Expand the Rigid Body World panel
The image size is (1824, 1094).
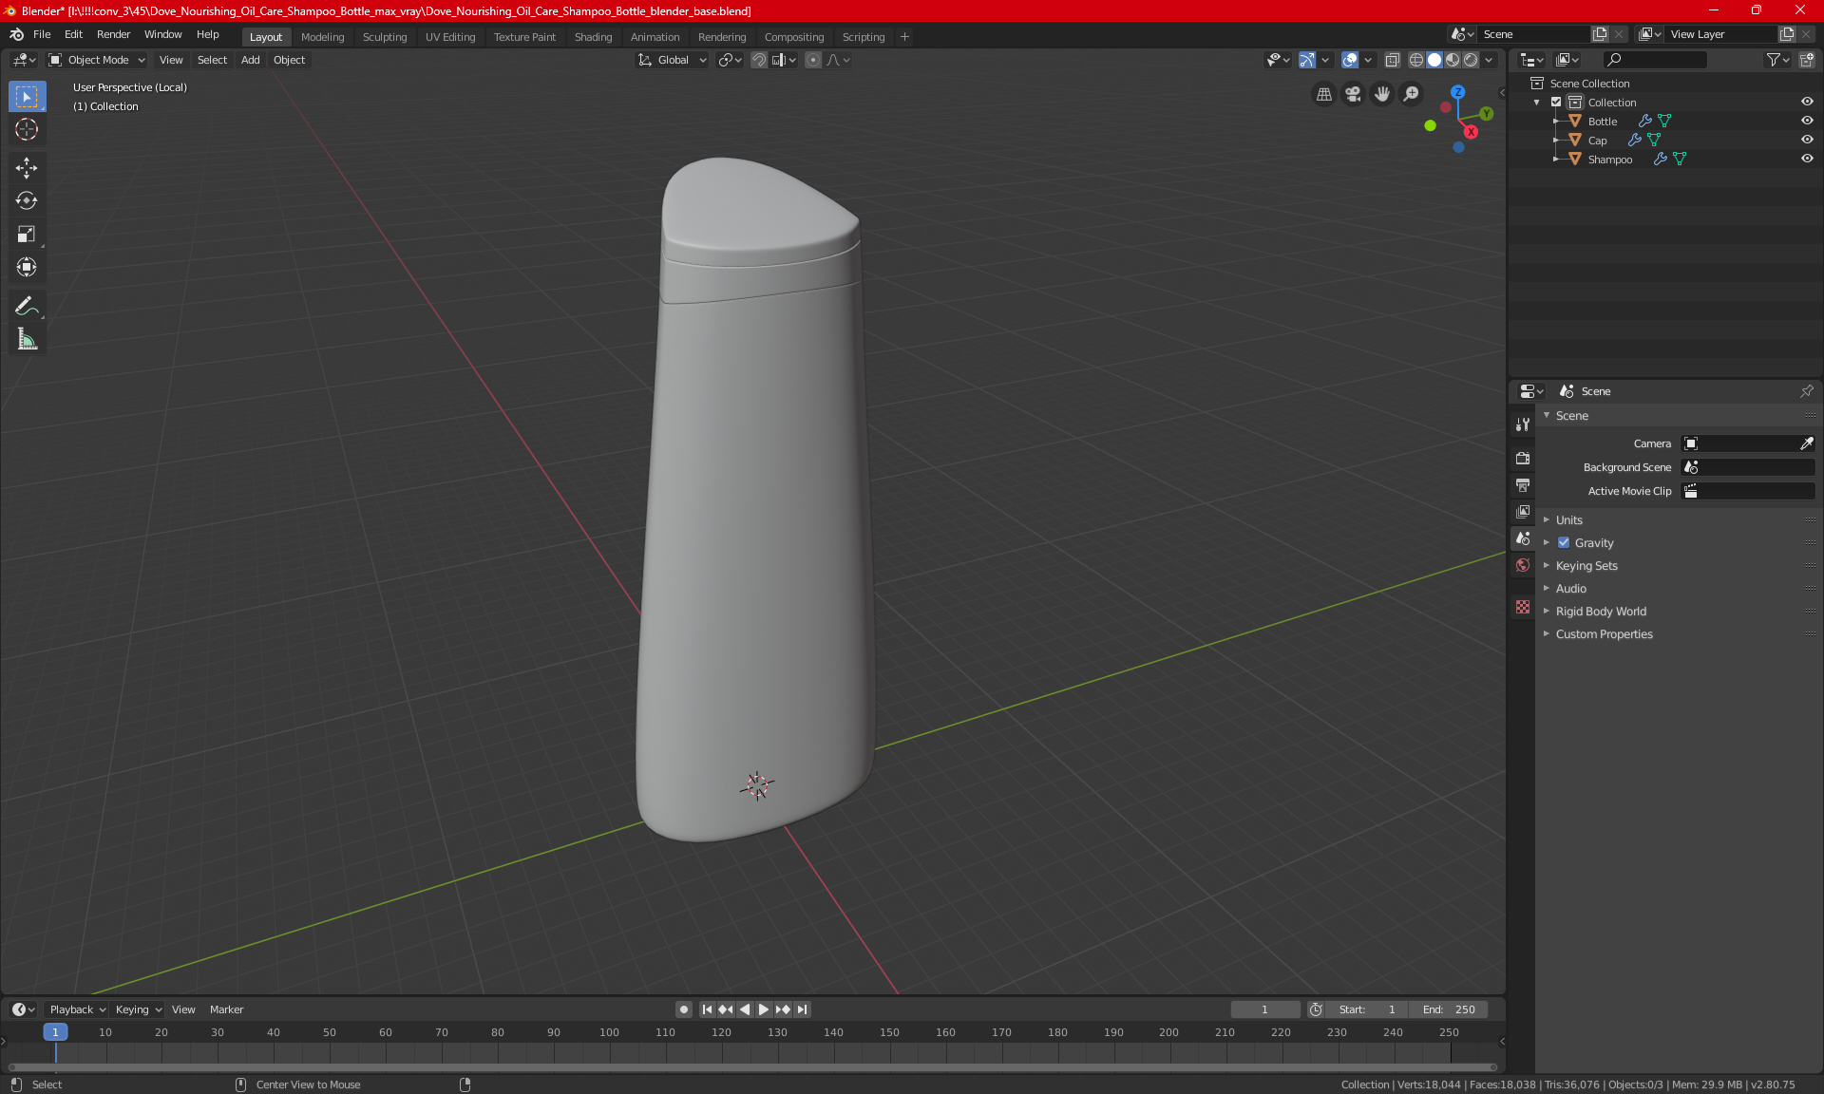coord(1601,612)
